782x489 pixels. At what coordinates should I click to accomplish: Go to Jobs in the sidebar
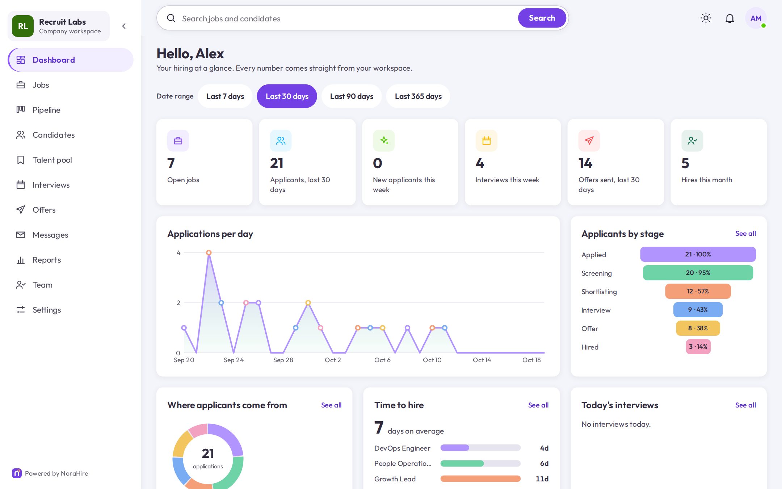coord(71,85)
